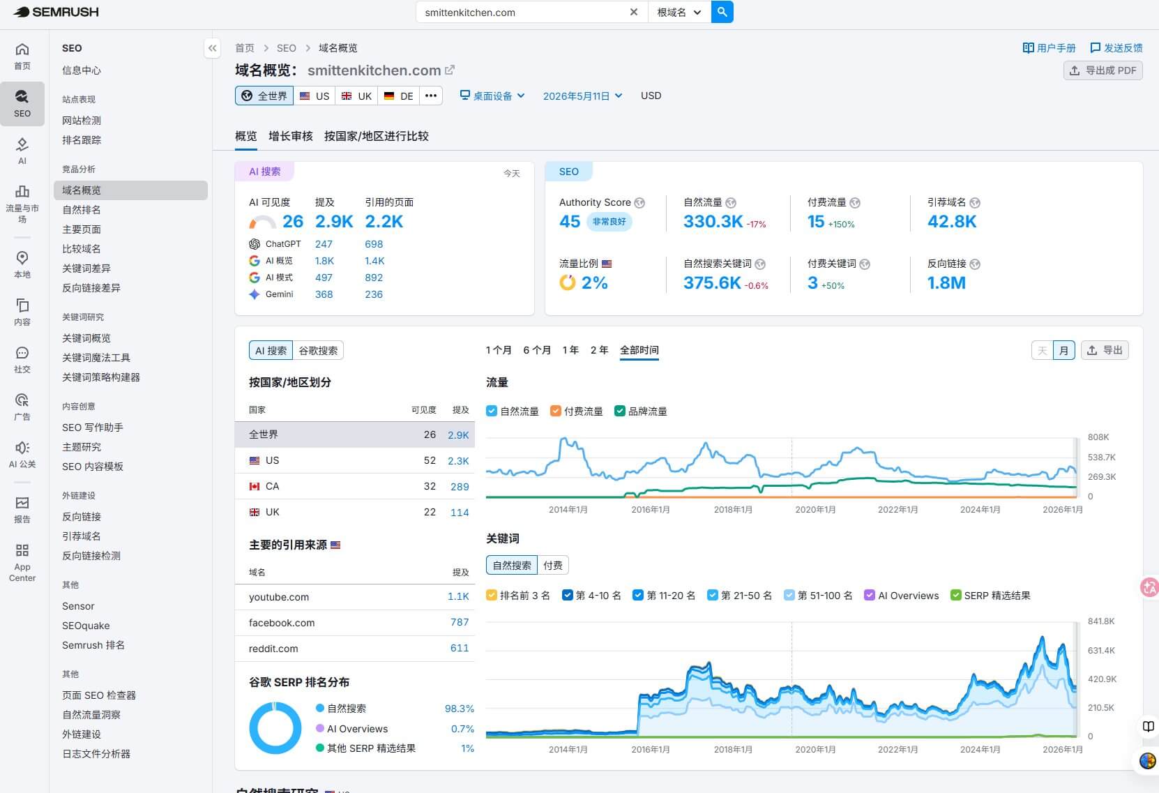Click the blue search magnifier button
This screenshot has height=793, width=1159.
click(722, 12)
